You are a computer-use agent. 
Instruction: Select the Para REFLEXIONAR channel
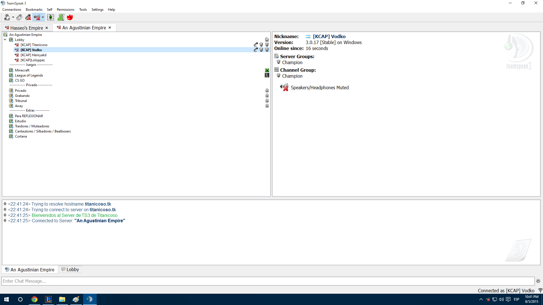pos(29,116)
